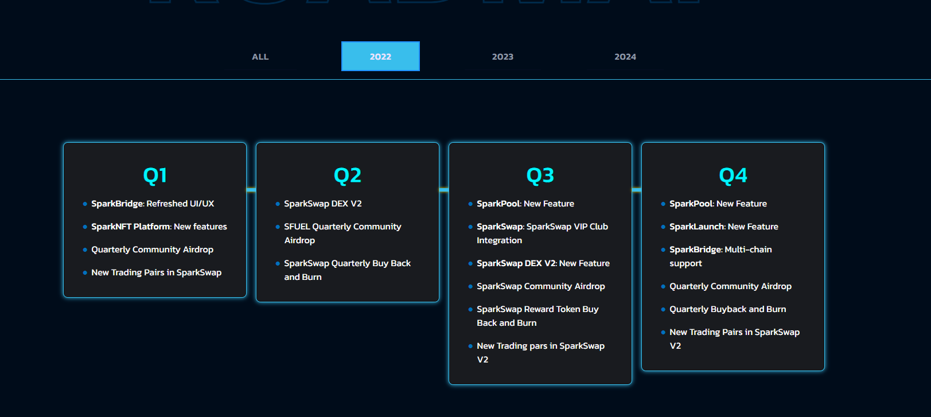The height and width of the screenshot is (417, 931).
Task: Click 'SparkSwap DEX V2: New Feature' item
Action: pos(543,263)
